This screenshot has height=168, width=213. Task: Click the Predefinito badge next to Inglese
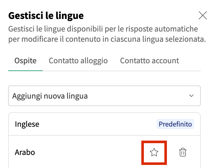(175, 124)
